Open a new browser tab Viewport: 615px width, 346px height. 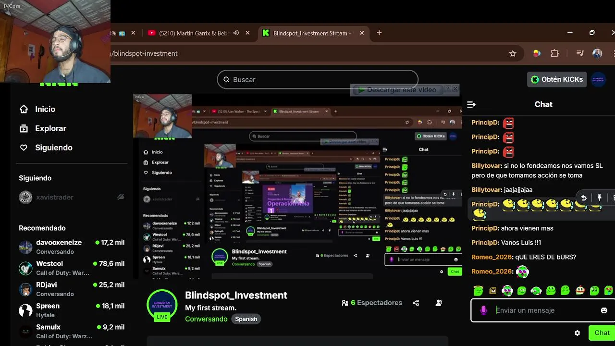(x=379, y=33)
